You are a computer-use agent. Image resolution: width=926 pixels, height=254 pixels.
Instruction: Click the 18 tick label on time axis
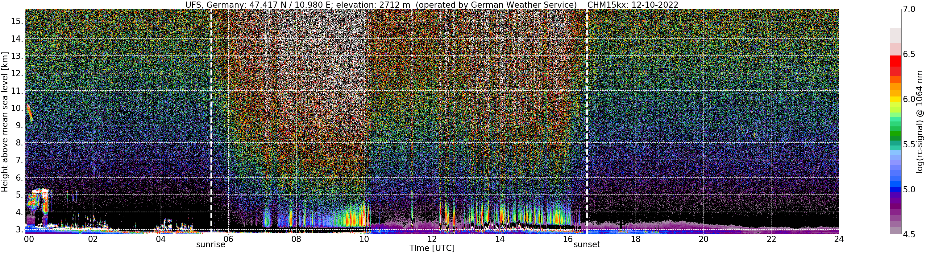[x=636, y=239]
